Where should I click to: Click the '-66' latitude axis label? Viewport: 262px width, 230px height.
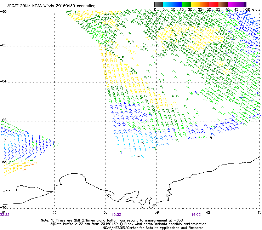click(3, 120)
